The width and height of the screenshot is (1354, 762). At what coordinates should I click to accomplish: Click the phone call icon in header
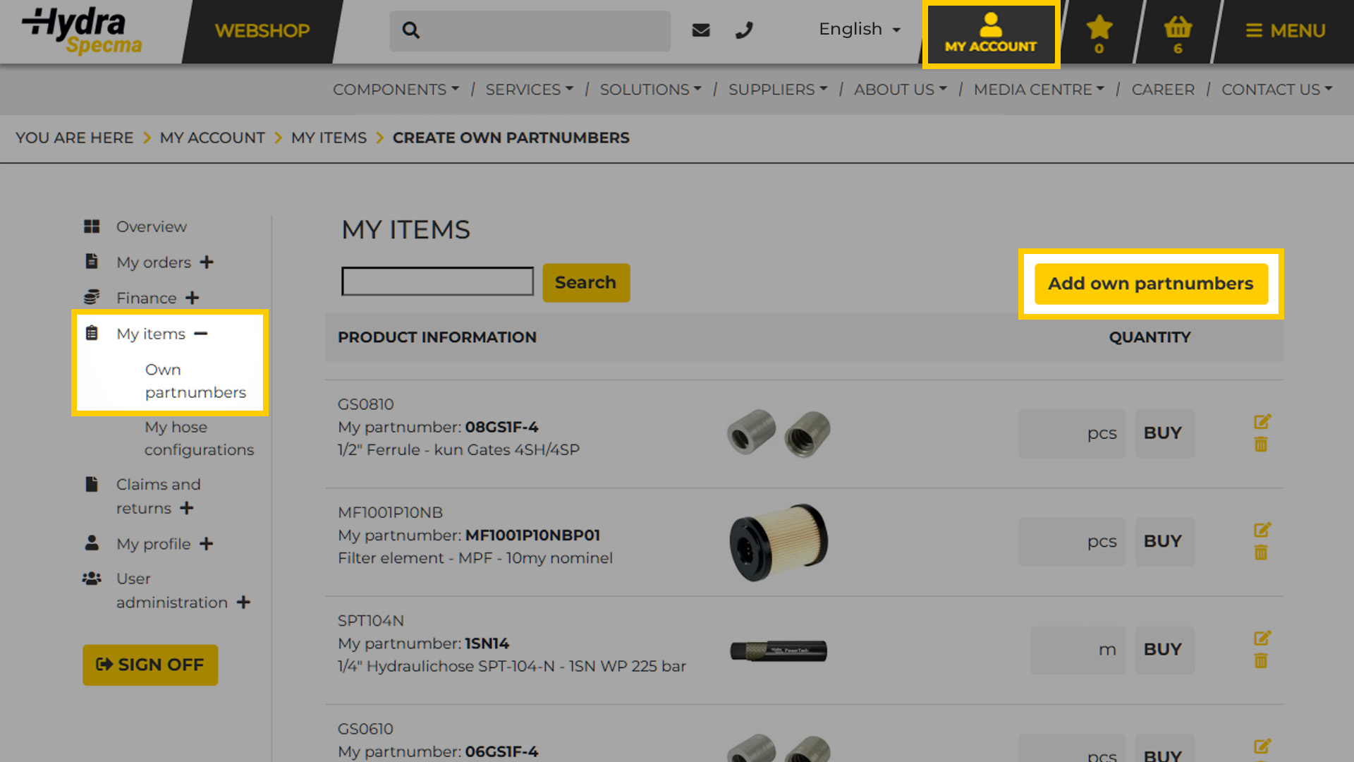[x=744, y=30]
